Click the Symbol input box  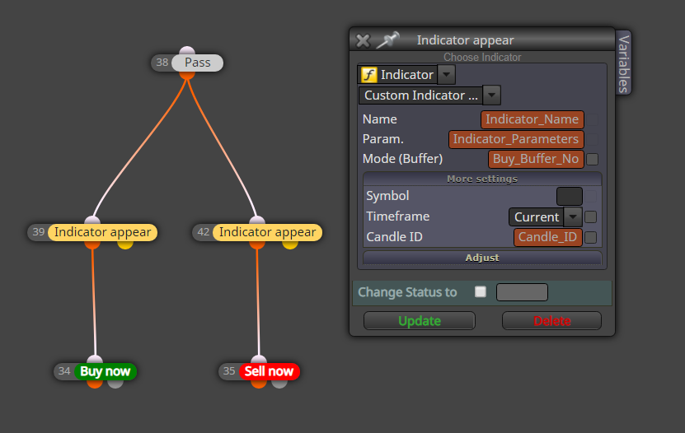point(570,196)
